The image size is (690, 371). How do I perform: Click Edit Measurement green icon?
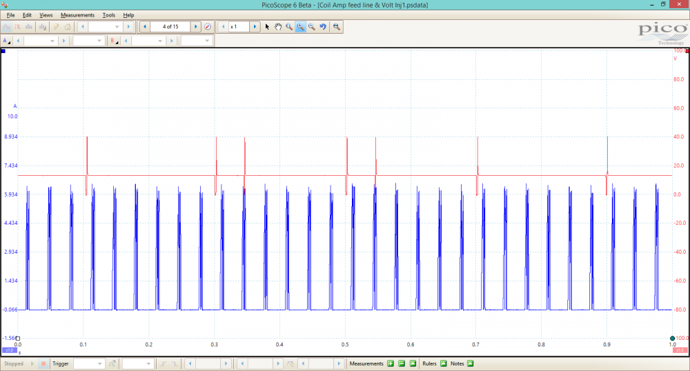point(413,363)
